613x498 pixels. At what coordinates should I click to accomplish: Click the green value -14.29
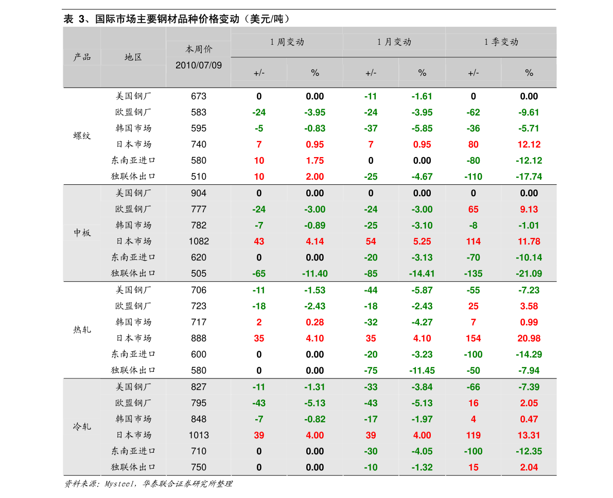(x=529, y=354)
